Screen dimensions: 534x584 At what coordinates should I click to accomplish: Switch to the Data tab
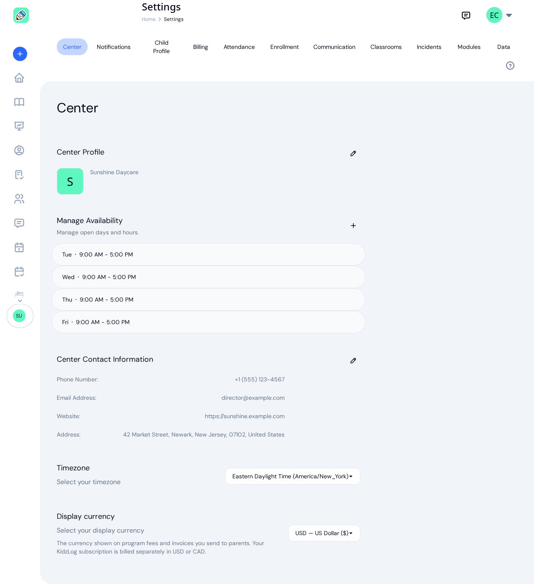point(504,47)
